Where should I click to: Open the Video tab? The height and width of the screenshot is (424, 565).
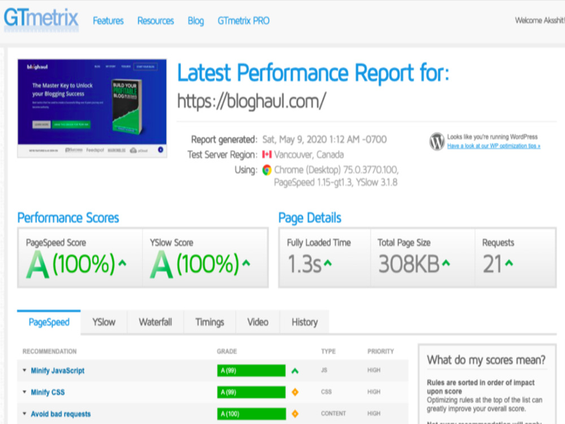[x=258, y=322]
